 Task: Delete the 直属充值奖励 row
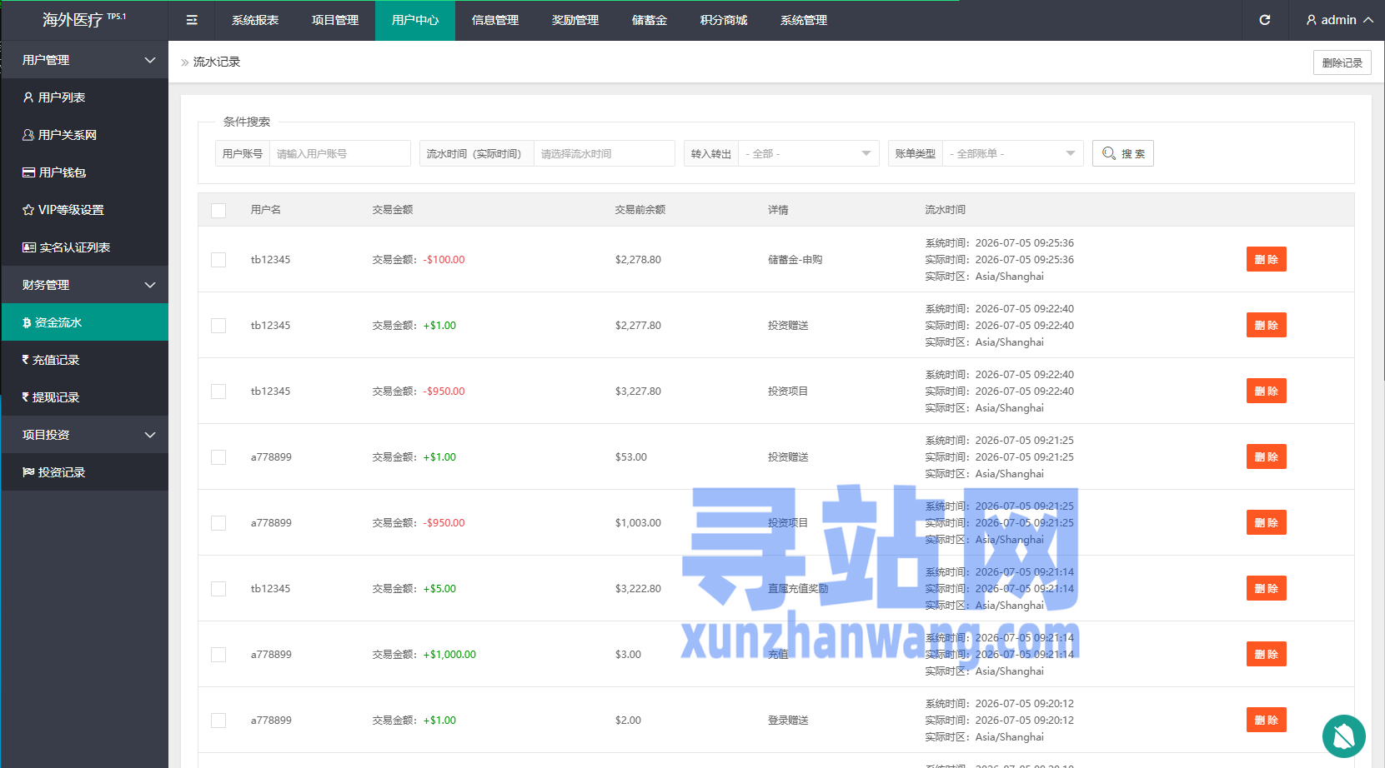point(1267,588)
